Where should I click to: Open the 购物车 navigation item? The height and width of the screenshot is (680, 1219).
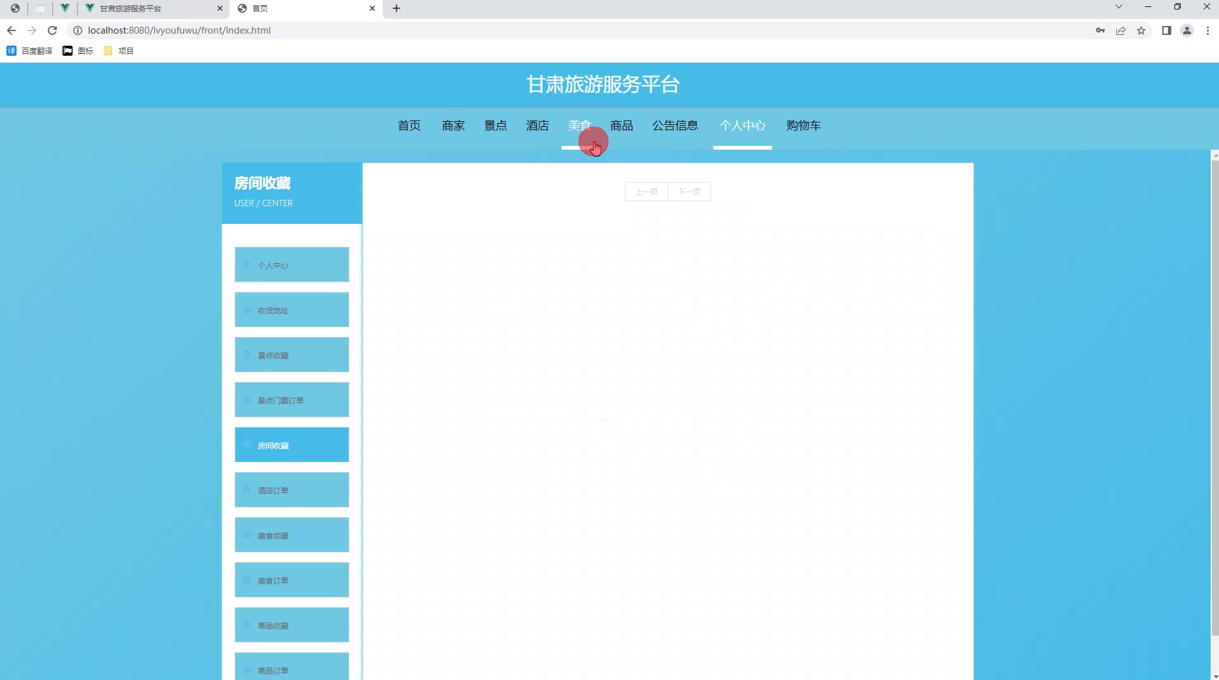click(x=803, y=126)
